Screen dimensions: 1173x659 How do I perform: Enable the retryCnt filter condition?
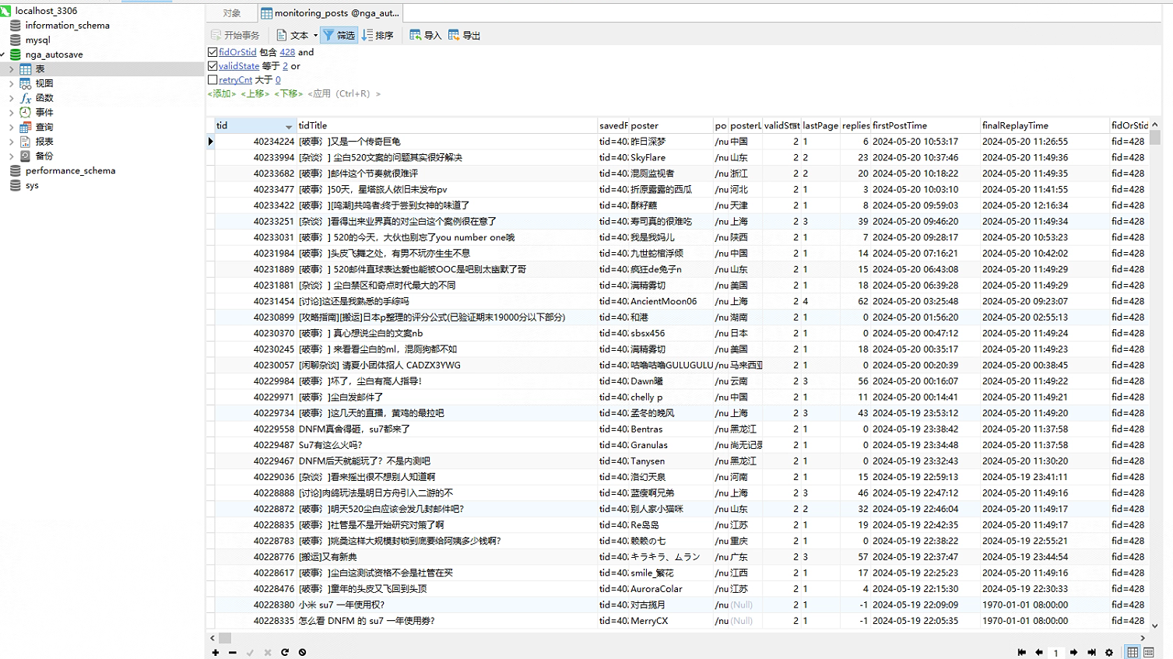tap(212, 80)
